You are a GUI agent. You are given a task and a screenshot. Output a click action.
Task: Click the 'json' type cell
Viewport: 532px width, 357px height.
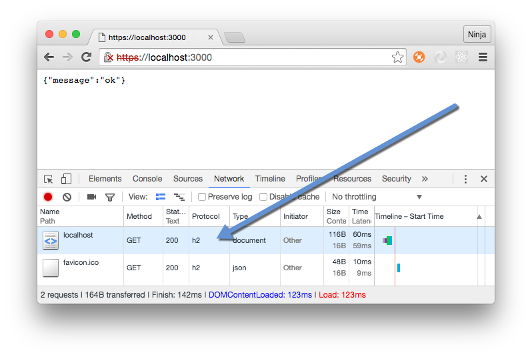(239, 268)
